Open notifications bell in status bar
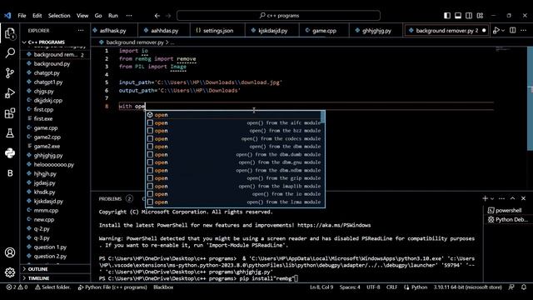The image size is (533, 300). pyautogui.click(x=524, y=287)
